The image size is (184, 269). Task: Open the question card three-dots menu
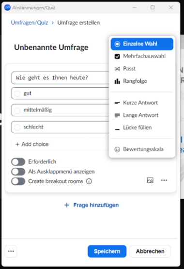point(164,180)
